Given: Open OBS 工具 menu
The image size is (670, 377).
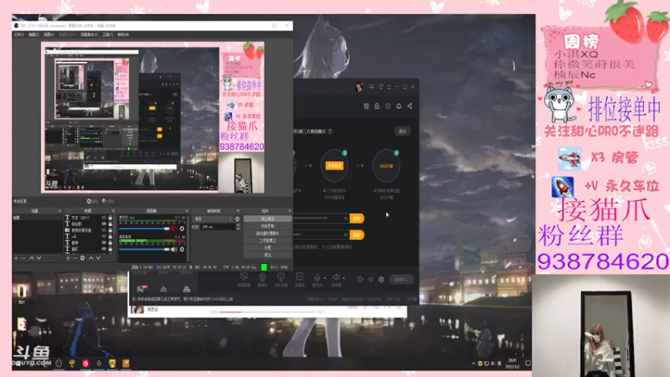Looking at the screenshot, I should click(x=107, y=34).
